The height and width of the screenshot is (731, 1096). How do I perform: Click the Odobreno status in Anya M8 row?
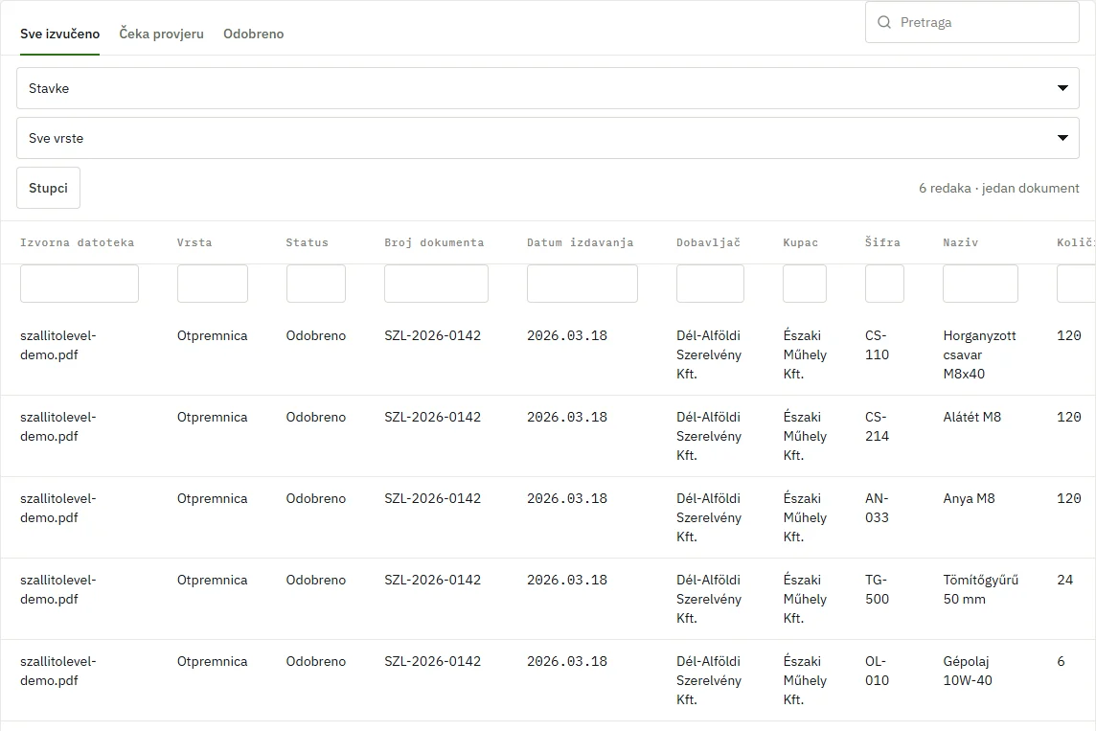316,498
